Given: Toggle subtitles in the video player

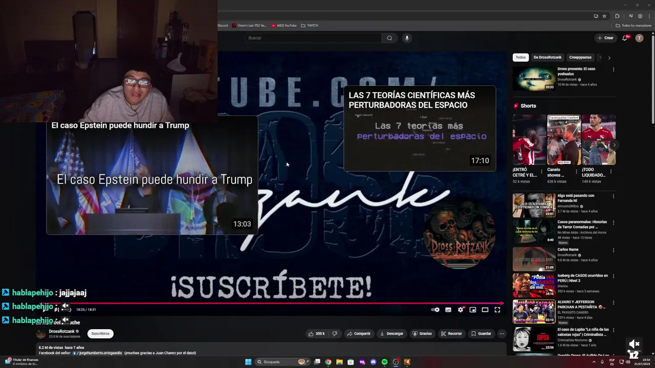Looking at the screenshot, I should point(448,310).
